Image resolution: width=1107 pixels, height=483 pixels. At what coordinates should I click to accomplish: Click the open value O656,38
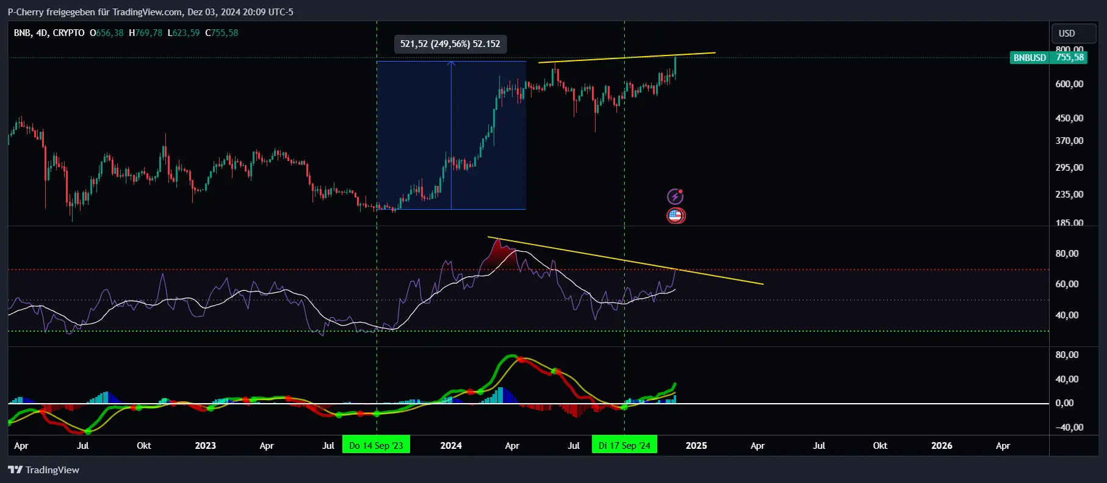pyautogui.click(x=107, y=33)
